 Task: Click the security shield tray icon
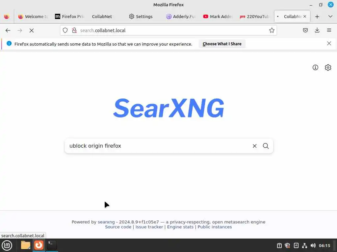287,245
